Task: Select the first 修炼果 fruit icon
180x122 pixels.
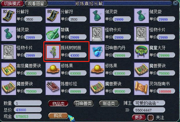Action: click(x=53, y=70)
